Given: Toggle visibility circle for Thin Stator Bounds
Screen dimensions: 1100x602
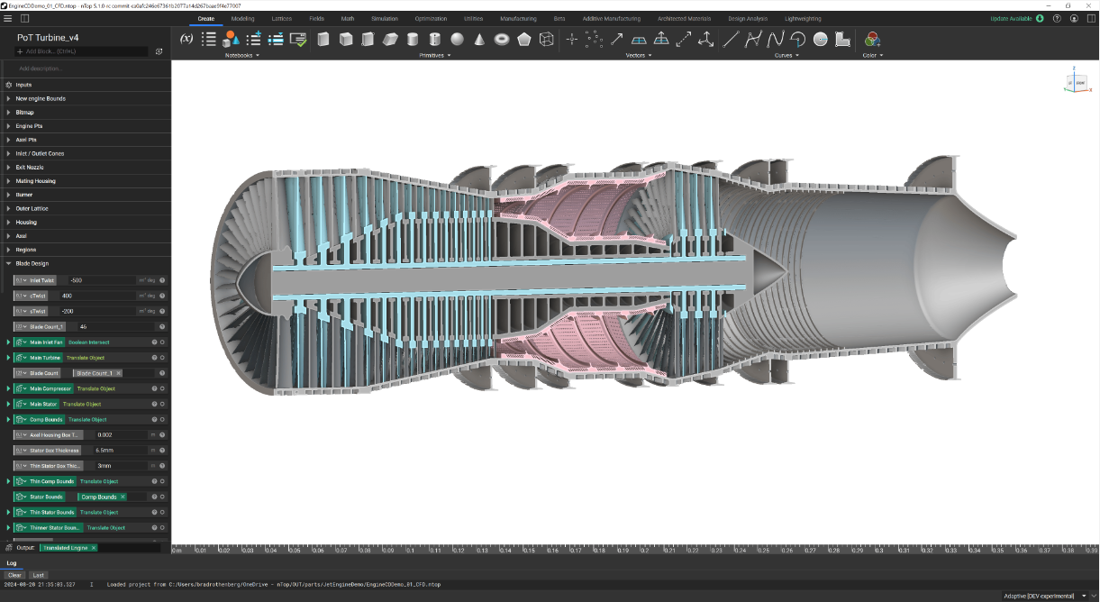Looking at the screenshot, I should click(162, 512).
